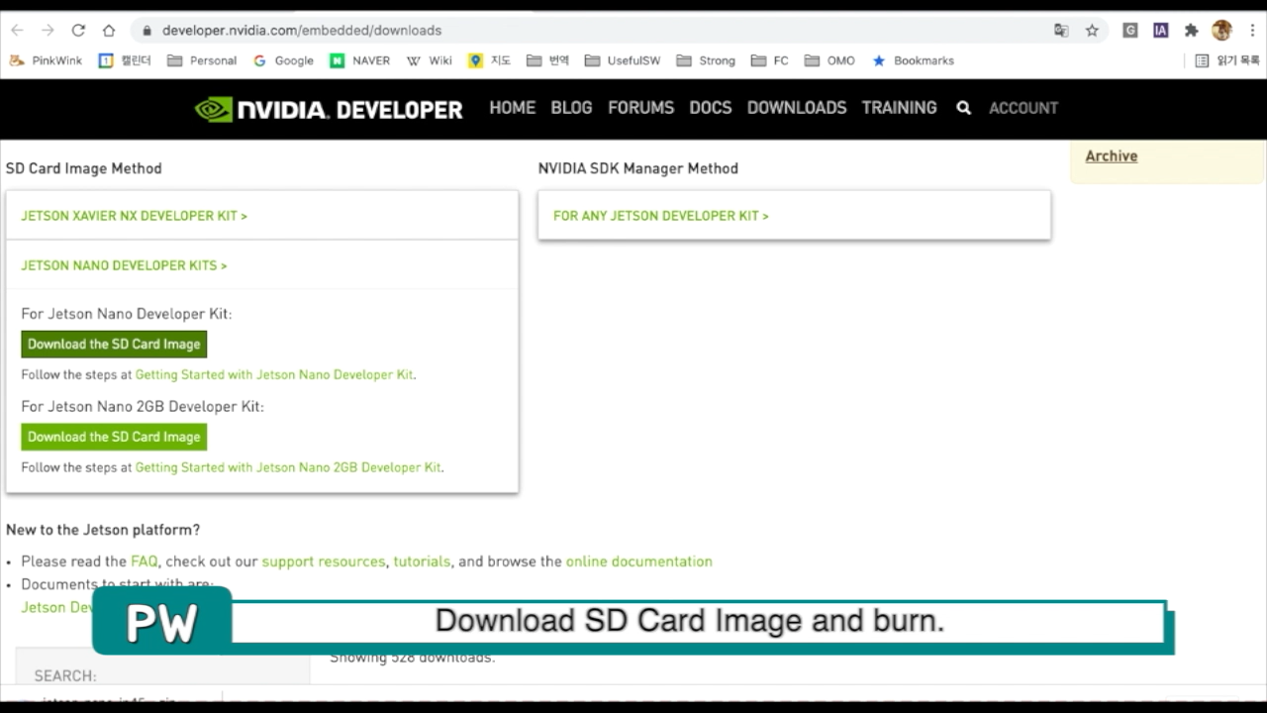Reload the page with the refresh icon
Image resolution: width=1267 pixels, height=713 pixels.
click(x=78, y=30)
